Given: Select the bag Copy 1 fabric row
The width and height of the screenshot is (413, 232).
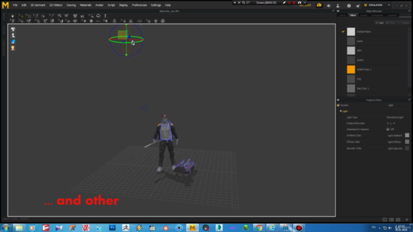Looking at the screenshot, I should click(x=374, y=88).
